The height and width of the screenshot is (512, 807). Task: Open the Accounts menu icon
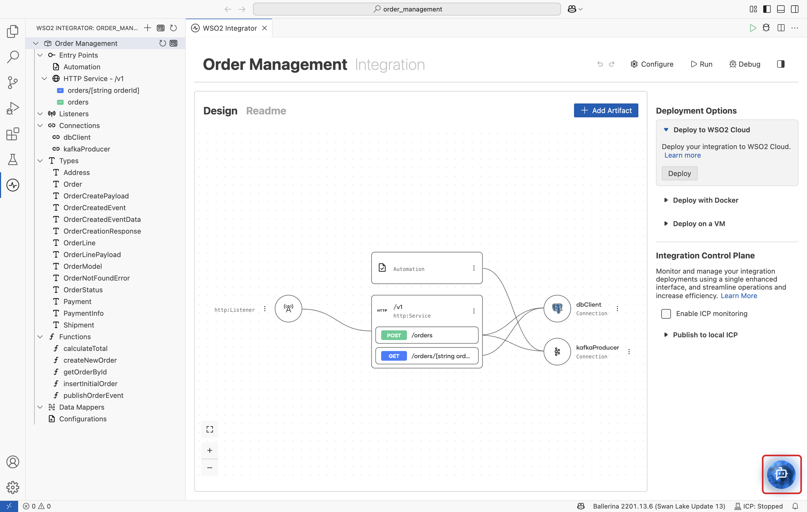click(x=13, y=462)
